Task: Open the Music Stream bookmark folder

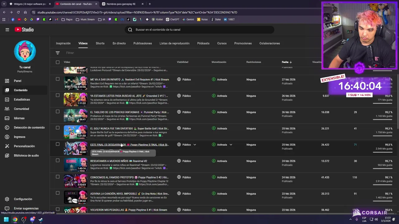Action: (x=85, y=19)
